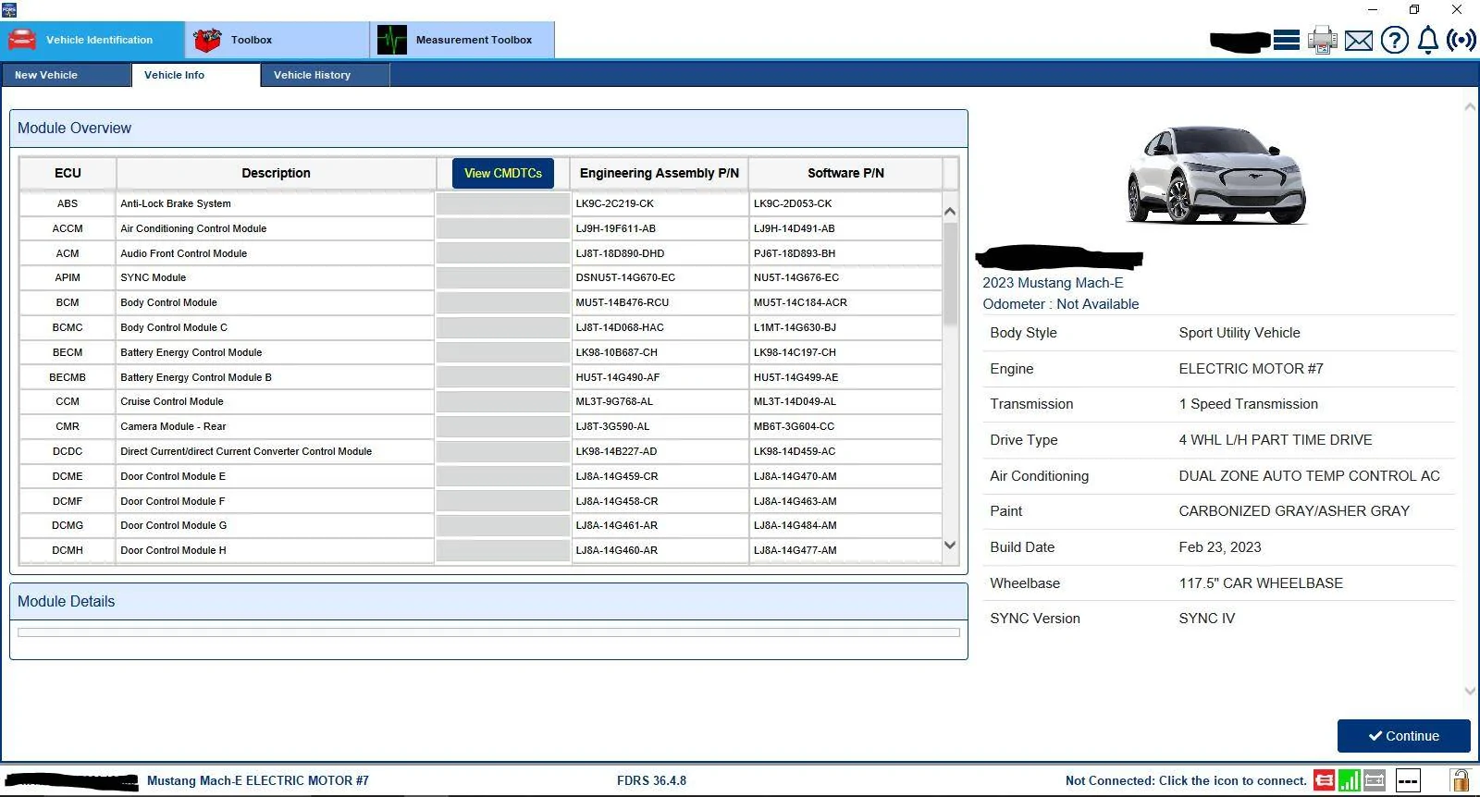1480x797 pixels.
Task: Select the BECM ECU cell
Action: tap(68, 352)
